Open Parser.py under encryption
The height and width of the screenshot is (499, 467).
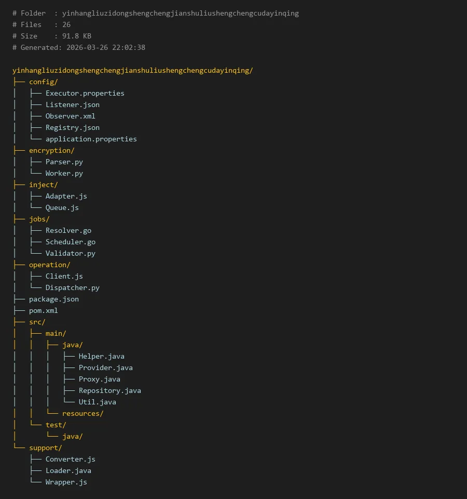click(64, 162)
